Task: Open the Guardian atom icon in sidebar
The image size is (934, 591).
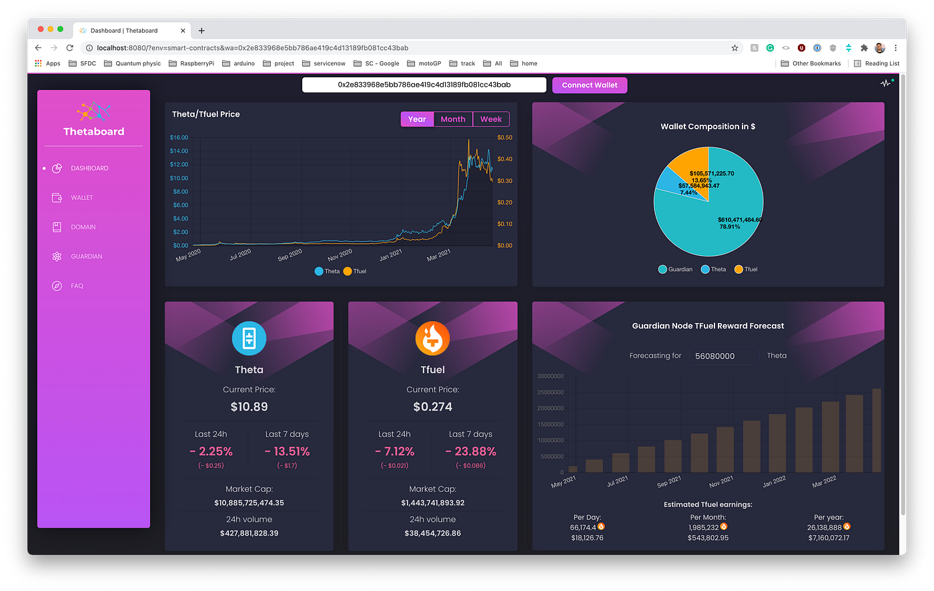Action: tap(57, 257)
